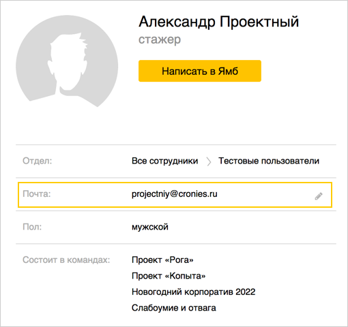The image size is (348, 327).
Task: Click the Отдел field label
Action: tap(38, 161)
